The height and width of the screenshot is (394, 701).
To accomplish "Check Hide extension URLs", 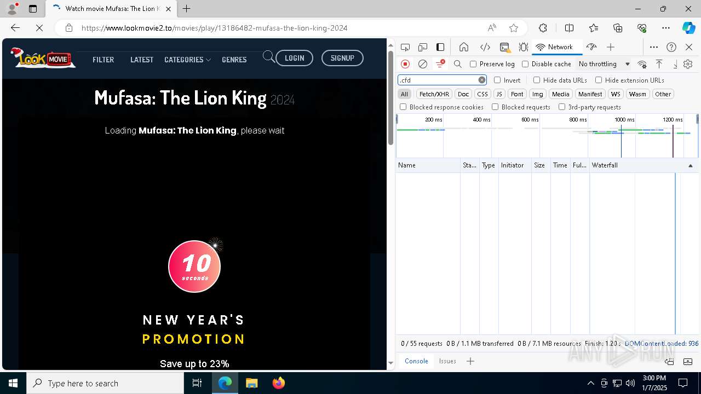I will click(599, 80).
